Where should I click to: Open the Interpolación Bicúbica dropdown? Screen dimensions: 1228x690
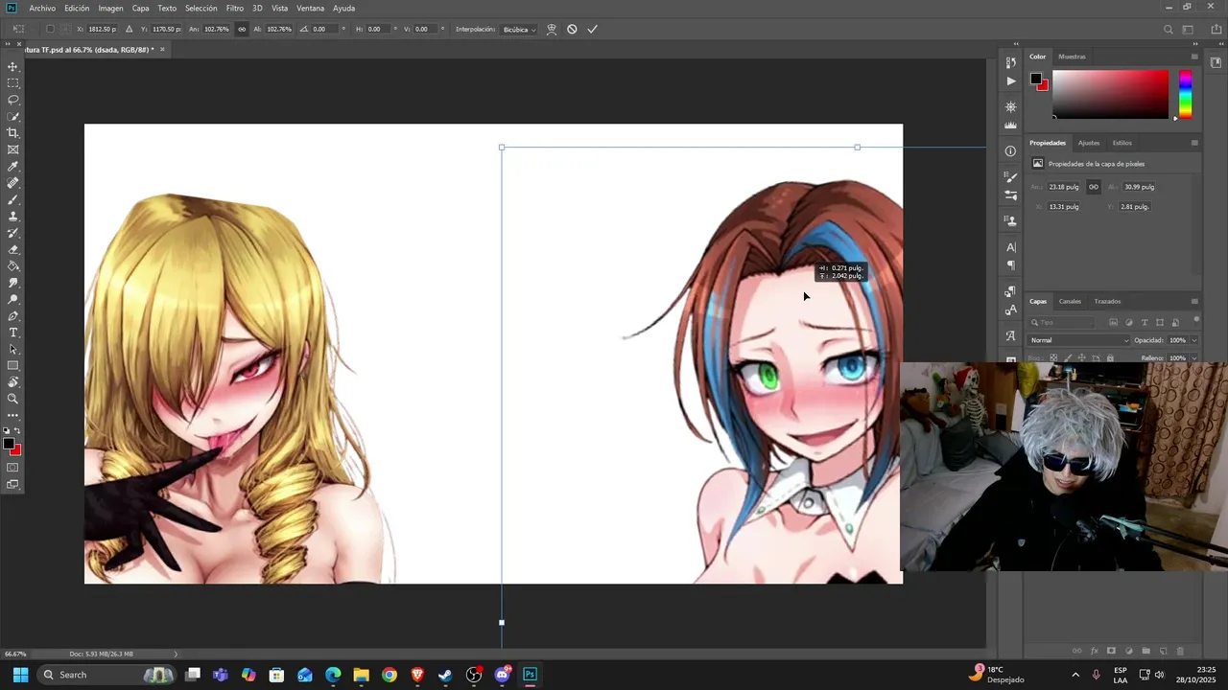(520, 30)
